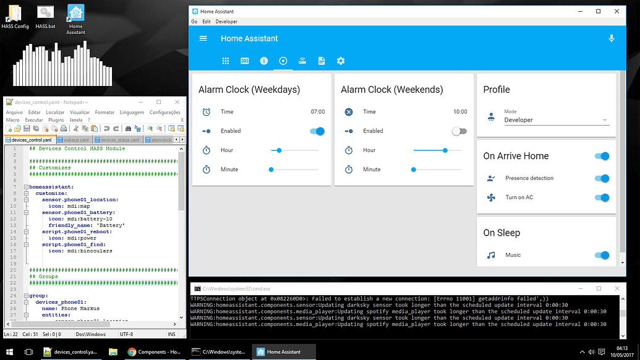Open Home Assistant settings via the gear icon
Viewport: 640px width, 360px height.
tap(341, 61)
